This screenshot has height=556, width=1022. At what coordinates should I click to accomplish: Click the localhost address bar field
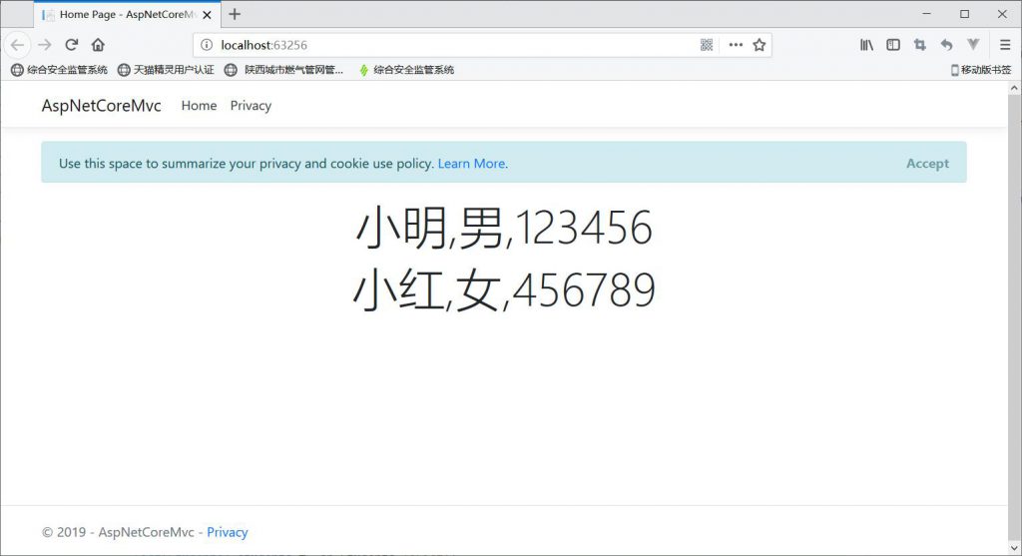(x=449, y=45)
